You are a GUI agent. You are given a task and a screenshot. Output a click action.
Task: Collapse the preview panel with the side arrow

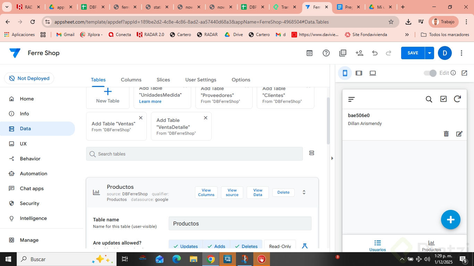click(x=332, y=158)
